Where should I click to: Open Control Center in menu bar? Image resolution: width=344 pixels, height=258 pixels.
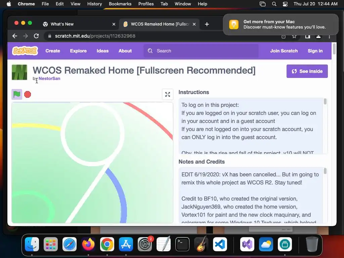[285, 4]
